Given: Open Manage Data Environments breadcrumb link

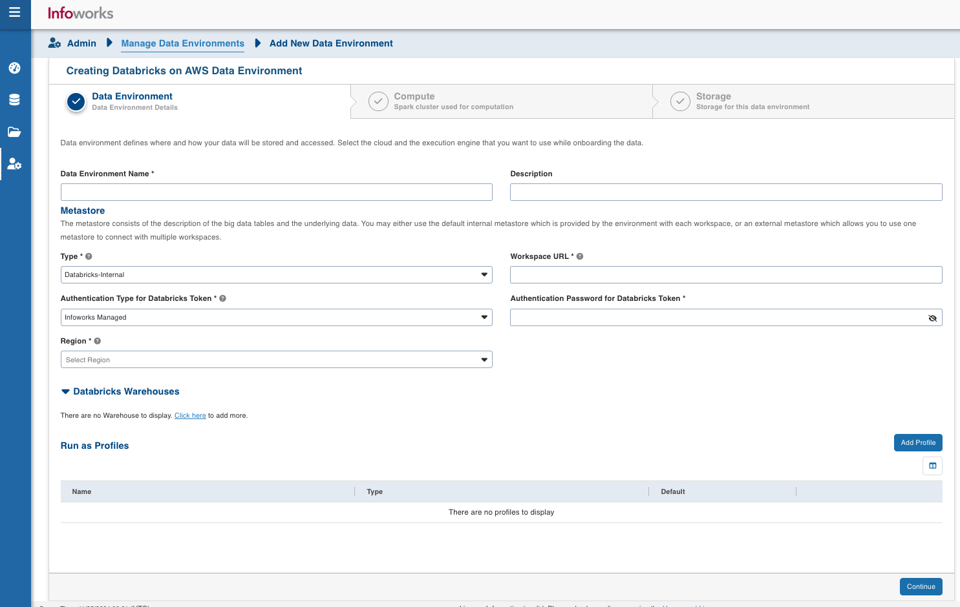Looking at the screenshot, I should click(x=183, y=43).
